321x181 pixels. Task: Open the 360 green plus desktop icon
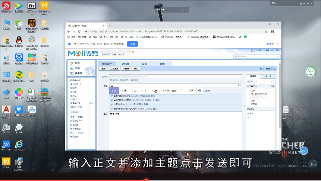point(19,75)
